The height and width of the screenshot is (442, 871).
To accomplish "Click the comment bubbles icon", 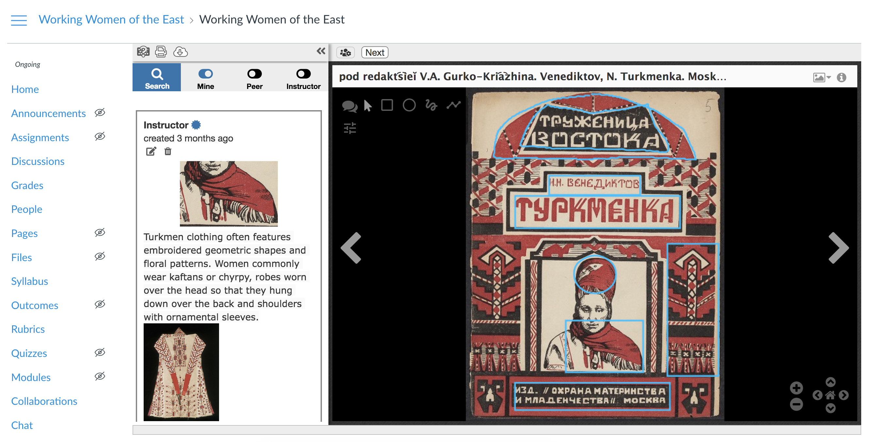I will 350,106.
